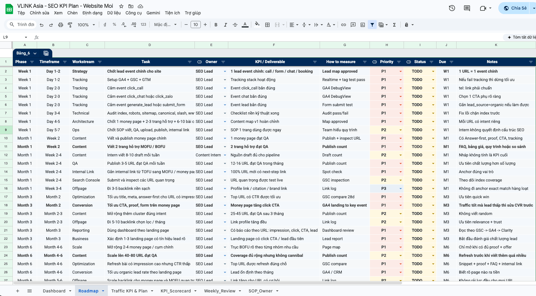Open font family dropdown Mặc đị...
The width and height of the screenshot is (536, 296).
click(165, 25)
